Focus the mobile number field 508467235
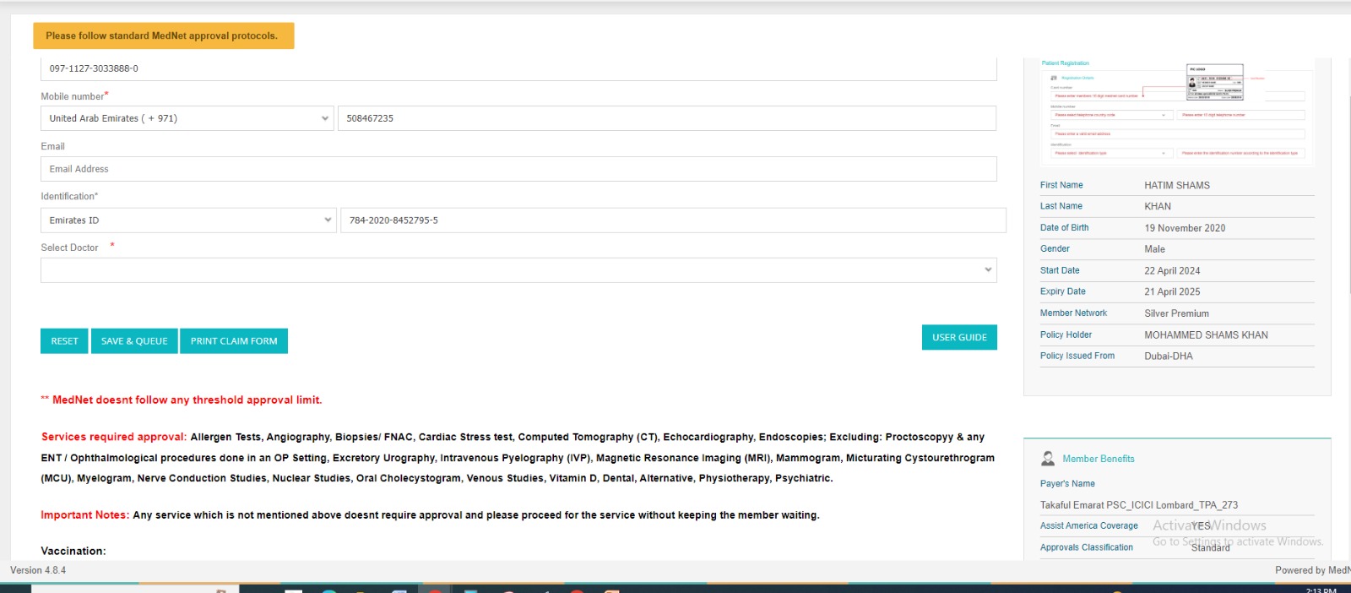Image resolution: width=1351 pixels, height=593 pixels. [667, 118]
